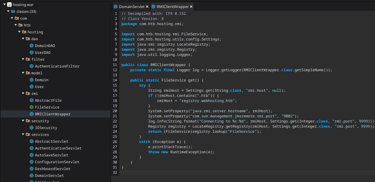
Task: Open the User model class
Action: (x=39, y=87)
